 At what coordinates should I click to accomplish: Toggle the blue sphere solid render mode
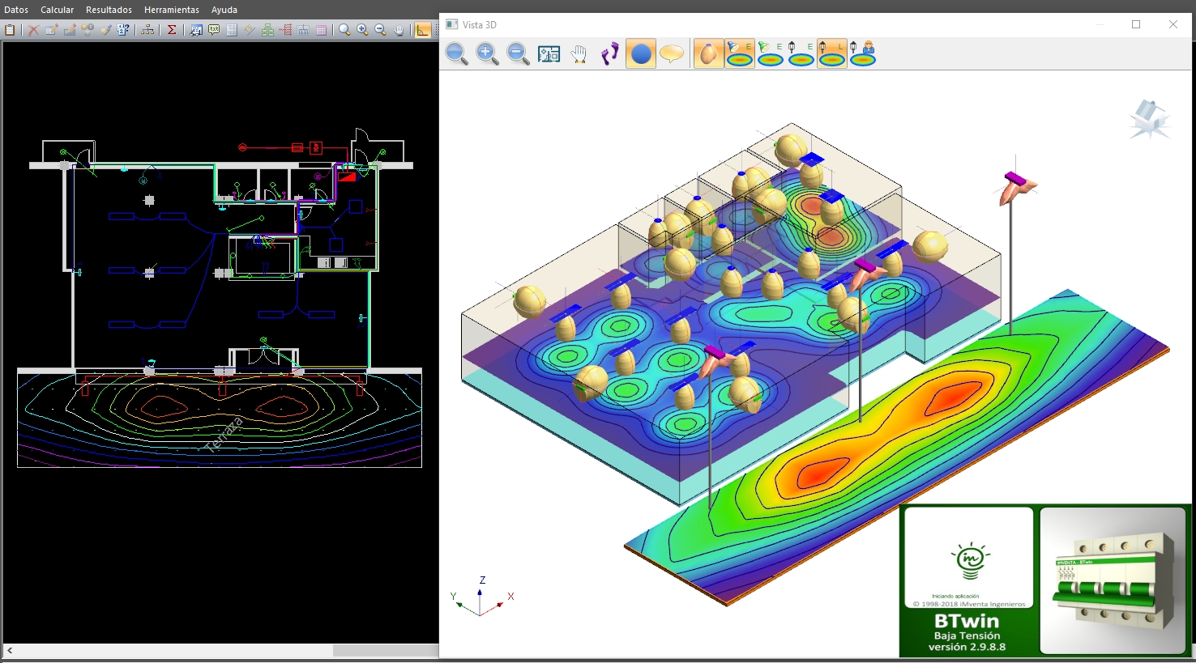click(640, 54)
